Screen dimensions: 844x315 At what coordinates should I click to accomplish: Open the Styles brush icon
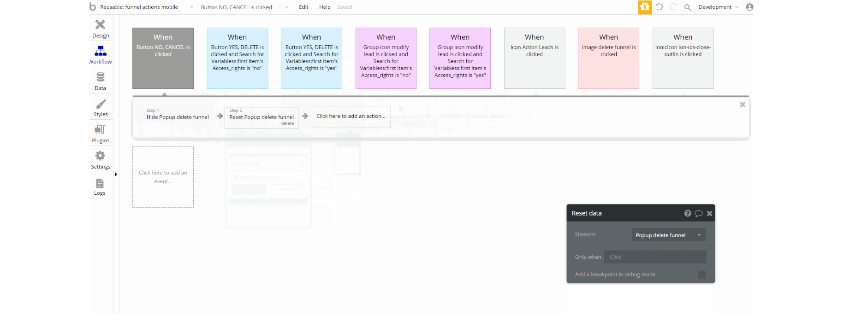(101, 104)
